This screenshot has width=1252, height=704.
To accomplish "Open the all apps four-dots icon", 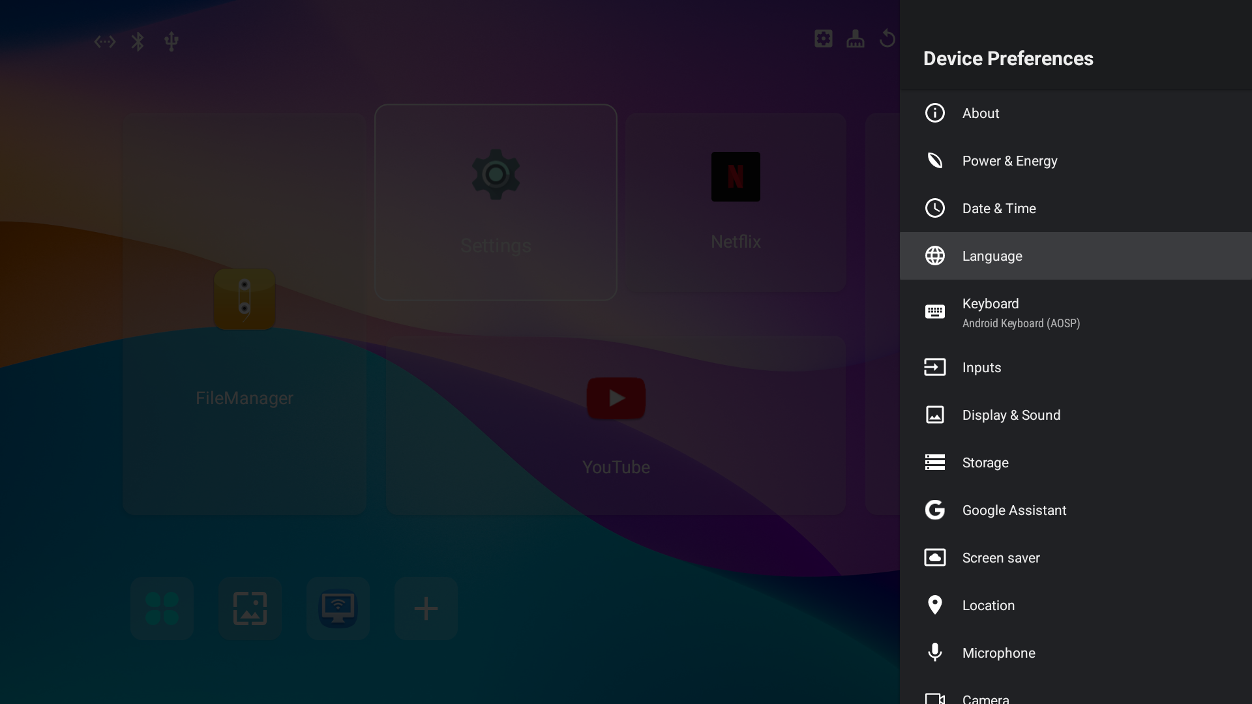I will [x=162, y=608].
